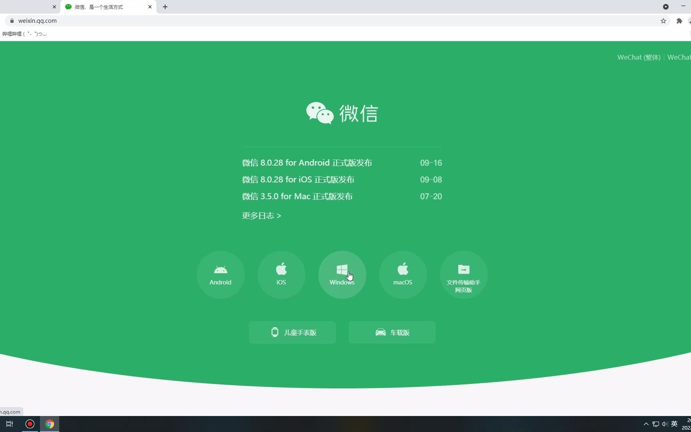
Task: Bookmark this page with the star
Action: (663, 21)
